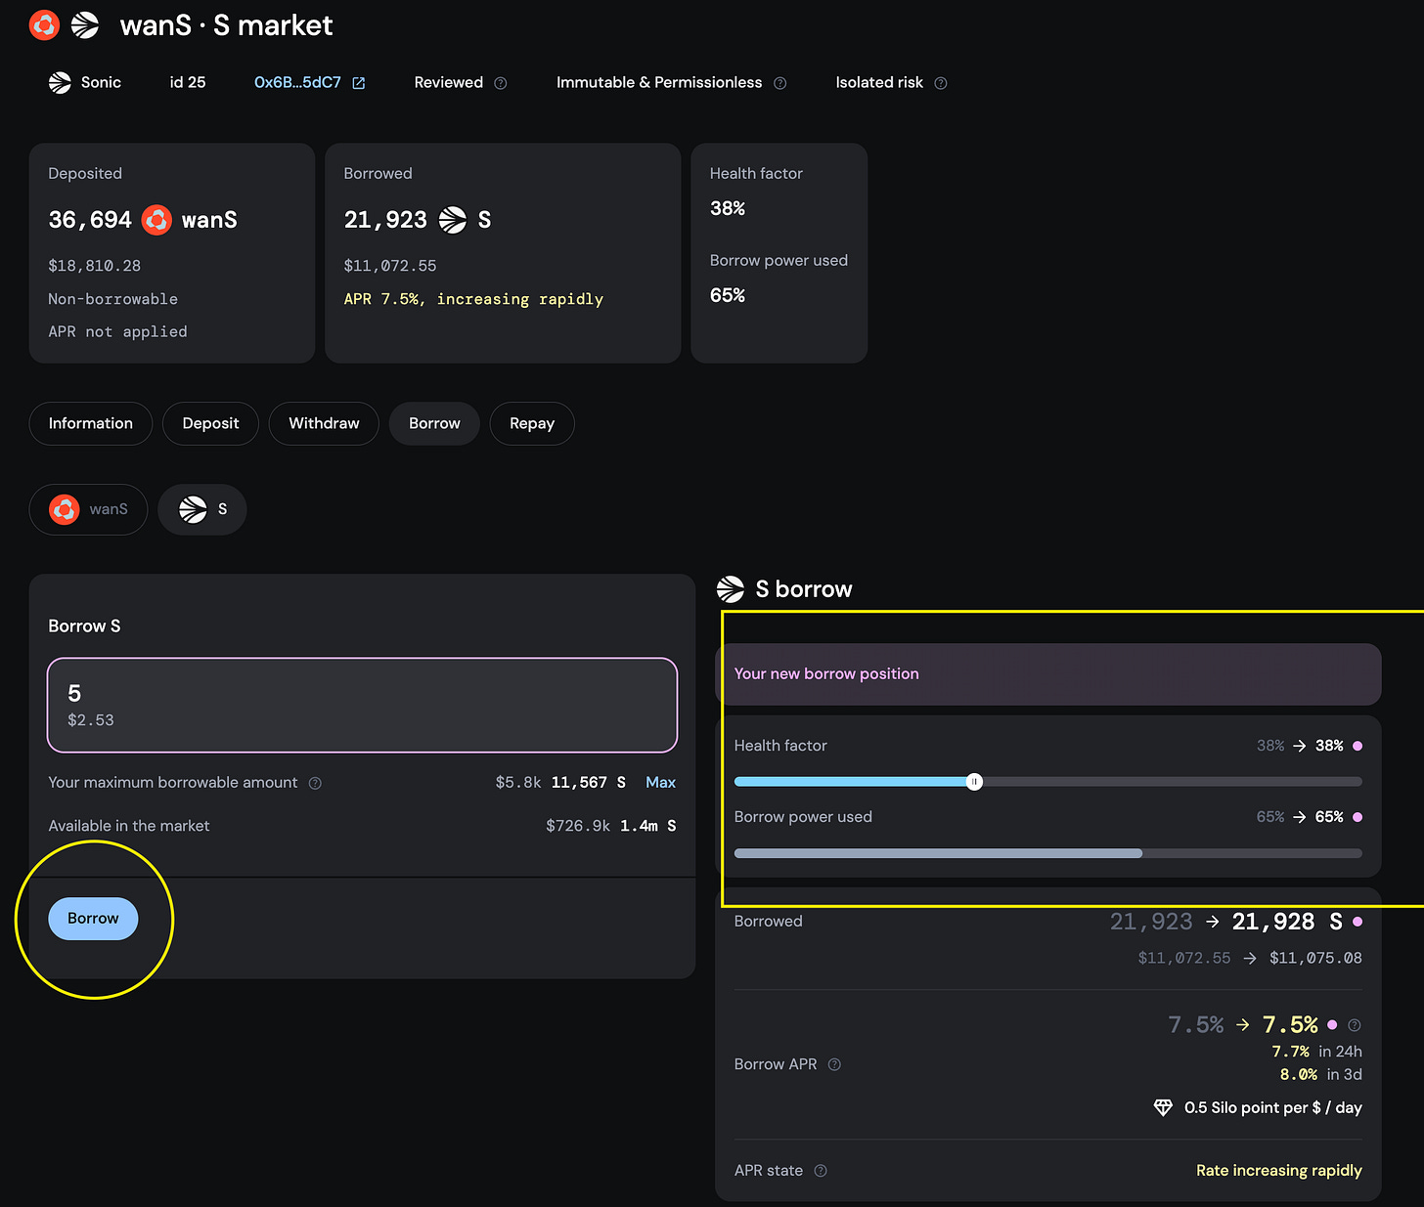The image size is (1424, 1207).
Task: Open the external link icon next to 0x6B…5dC7
Action: tap(359, 83)
